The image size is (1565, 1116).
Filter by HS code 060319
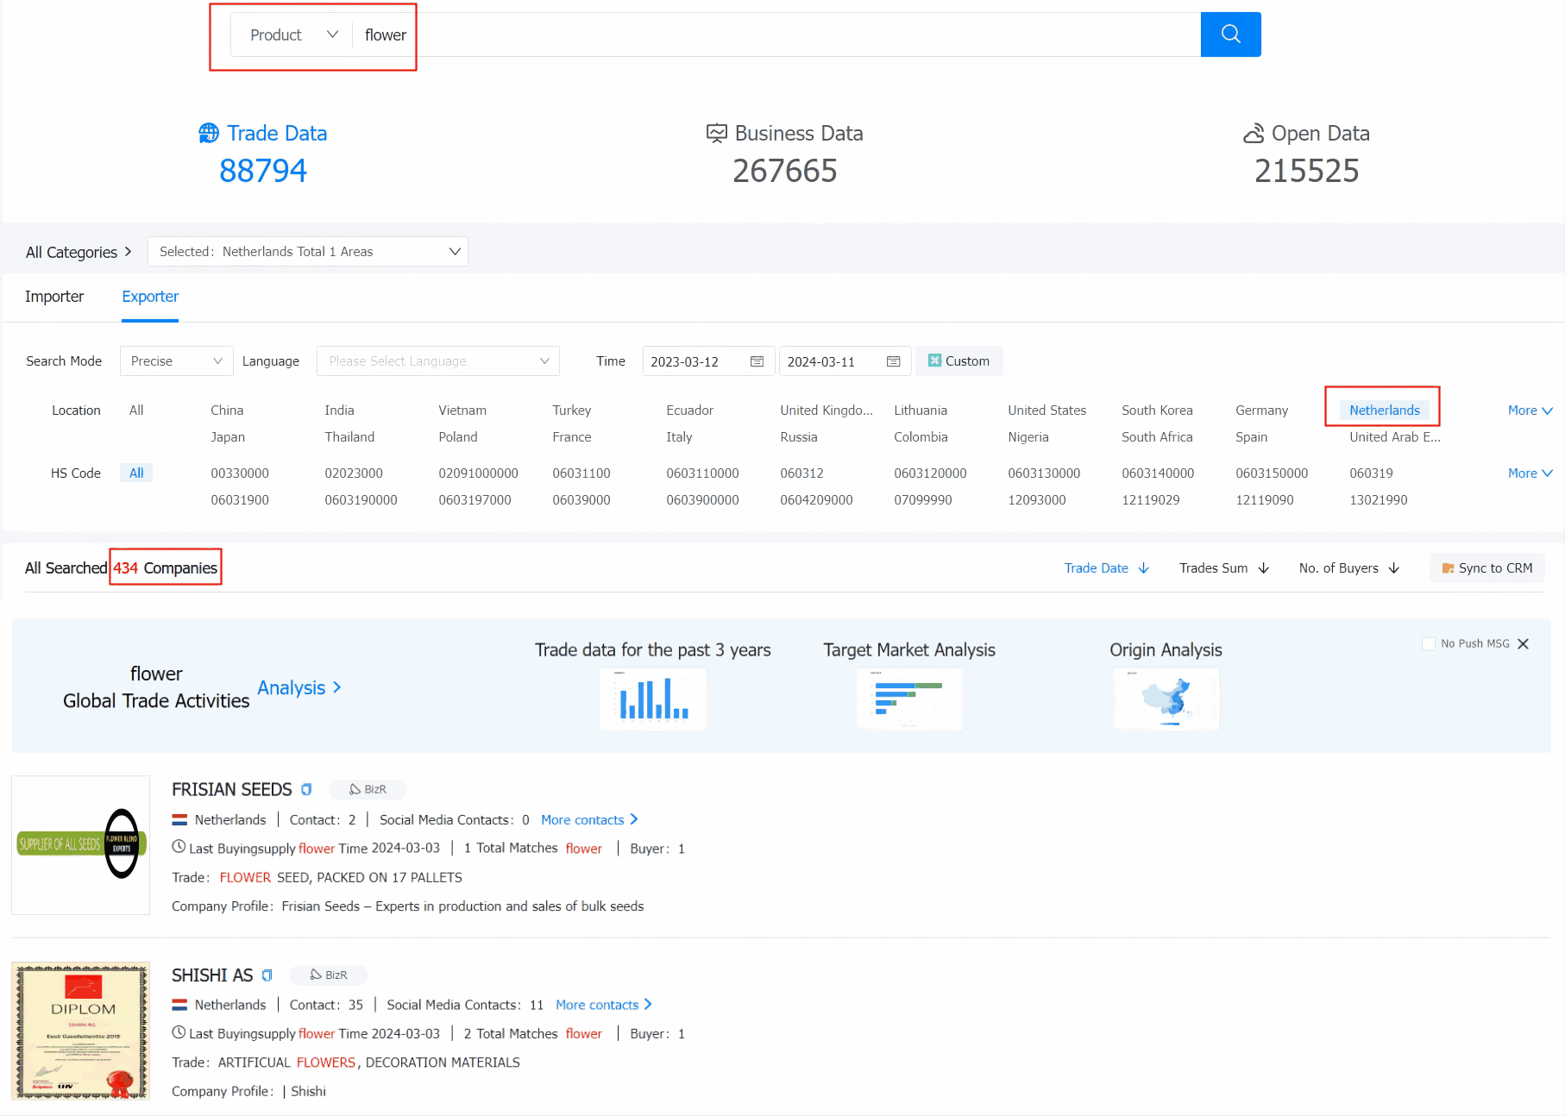[1371, 473]
